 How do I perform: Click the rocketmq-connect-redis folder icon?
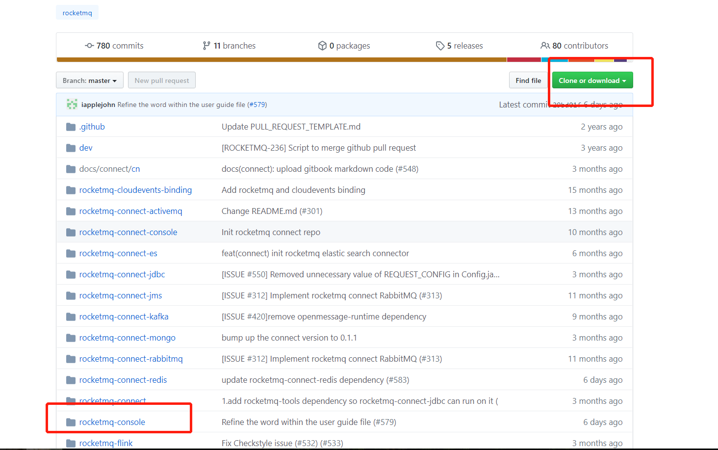coord(71,380)
